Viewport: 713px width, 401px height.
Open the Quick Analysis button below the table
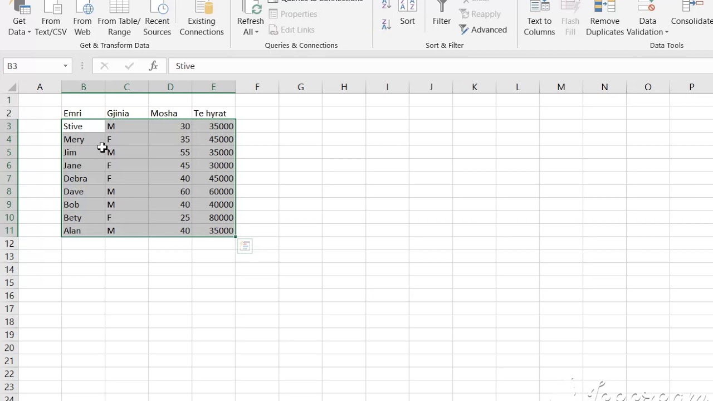(x=245, y=246)
